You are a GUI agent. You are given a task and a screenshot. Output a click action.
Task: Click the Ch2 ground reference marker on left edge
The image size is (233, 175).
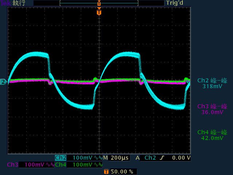tap(3, 82)
